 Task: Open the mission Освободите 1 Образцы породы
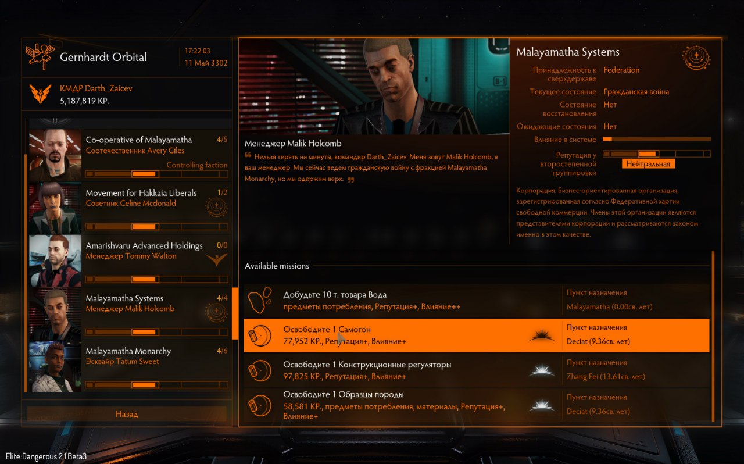(x=477, y=405)
